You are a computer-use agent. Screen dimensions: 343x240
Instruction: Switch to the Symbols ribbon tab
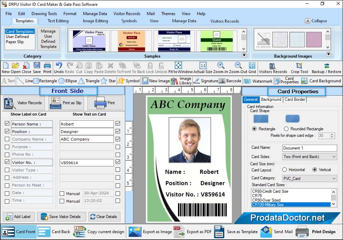pyautogui.click(x=129, y=21)
